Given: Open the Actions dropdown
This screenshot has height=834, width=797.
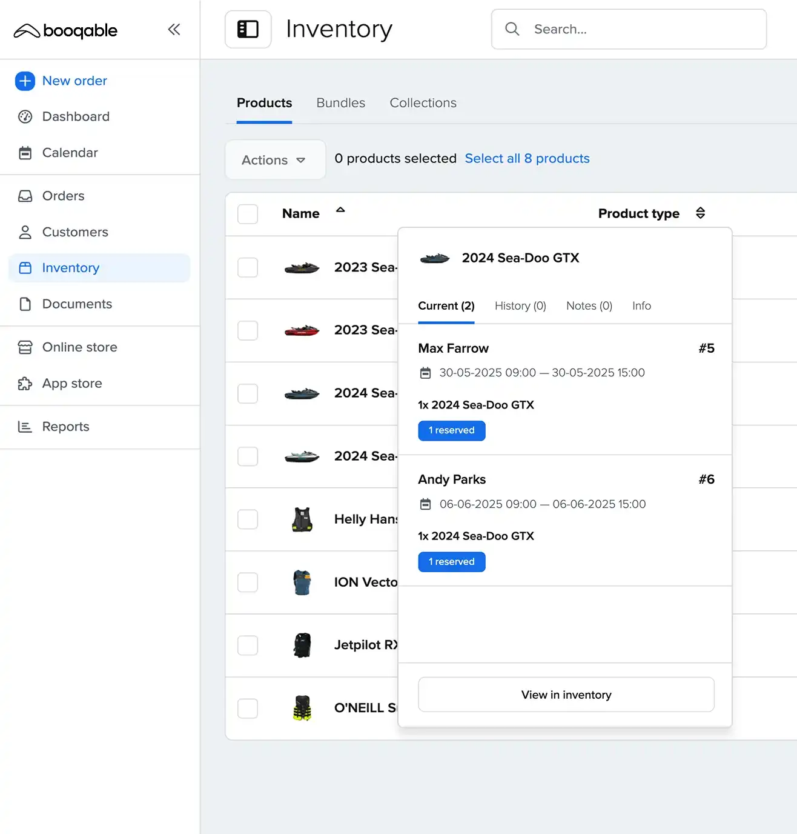Looking at the screenshot, I should click(274, 160).
